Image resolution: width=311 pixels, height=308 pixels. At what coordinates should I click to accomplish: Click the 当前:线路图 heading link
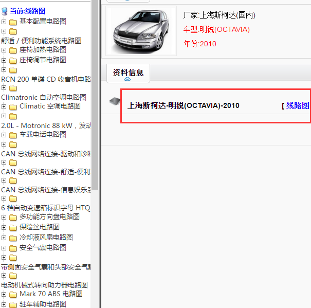(28, 11)
